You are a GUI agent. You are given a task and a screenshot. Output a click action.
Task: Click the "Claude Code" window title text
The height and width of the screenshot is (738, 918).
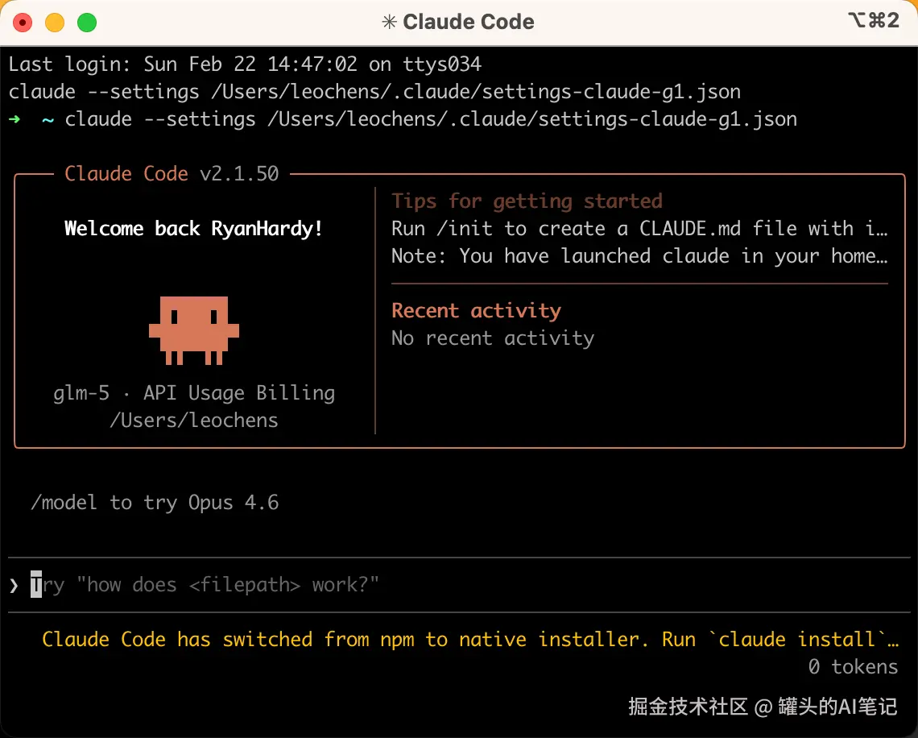point(469,23)
